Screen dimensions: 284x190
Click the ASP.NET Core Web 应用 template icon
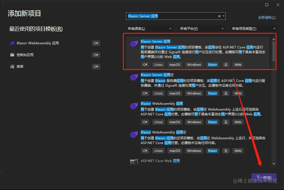pyautogui.click(x=134, y=162)
